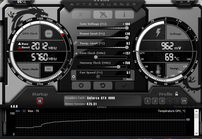
Task: Apply settings with the checkmark button
Action: click(124, 86)
